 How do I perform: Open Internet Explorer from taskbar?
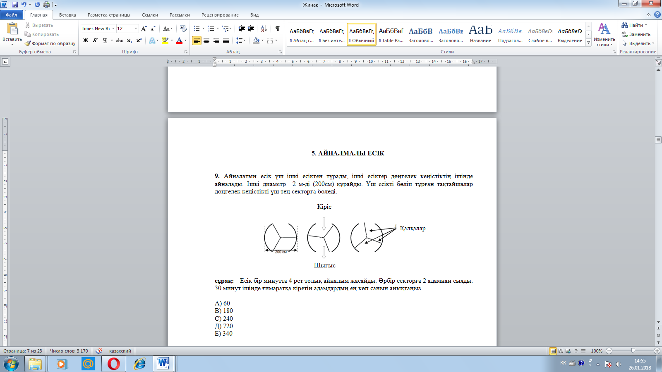140,364
